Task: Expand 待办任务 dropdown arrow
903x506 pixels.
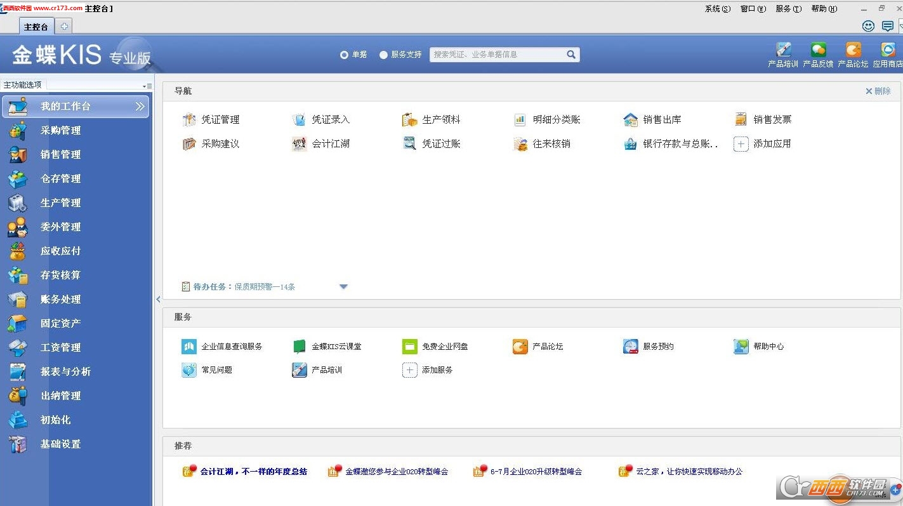Action: click(343, 287)
